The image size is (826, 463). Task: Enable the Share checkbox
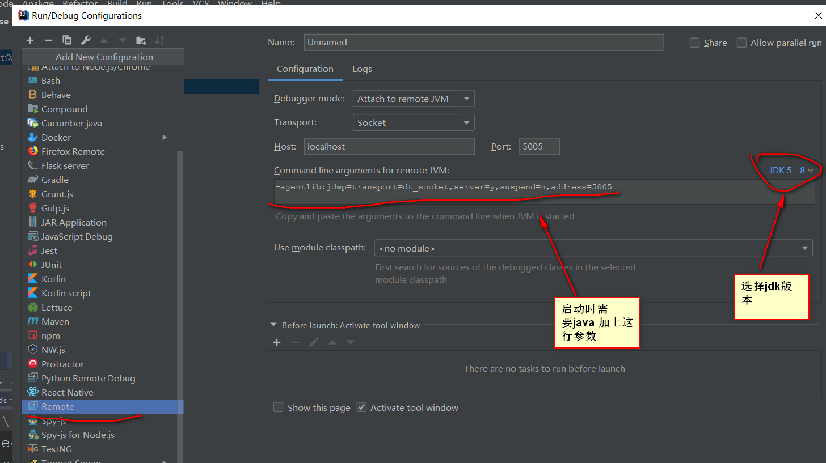[x=694, y=43]
